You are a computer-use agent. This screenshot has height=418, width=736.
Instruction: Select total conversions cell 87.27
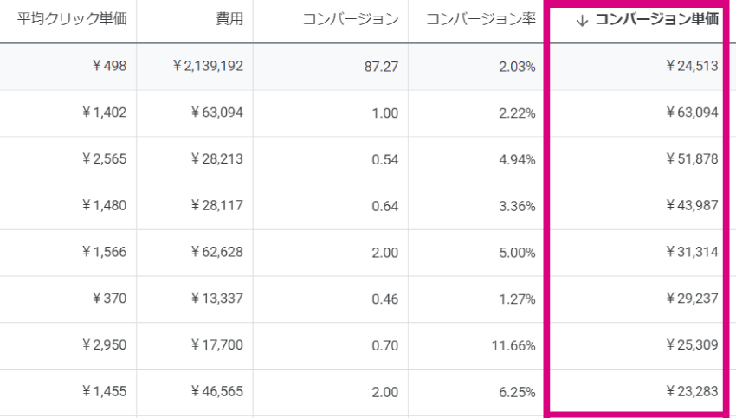pyautogui.click(x=381, y=66)
